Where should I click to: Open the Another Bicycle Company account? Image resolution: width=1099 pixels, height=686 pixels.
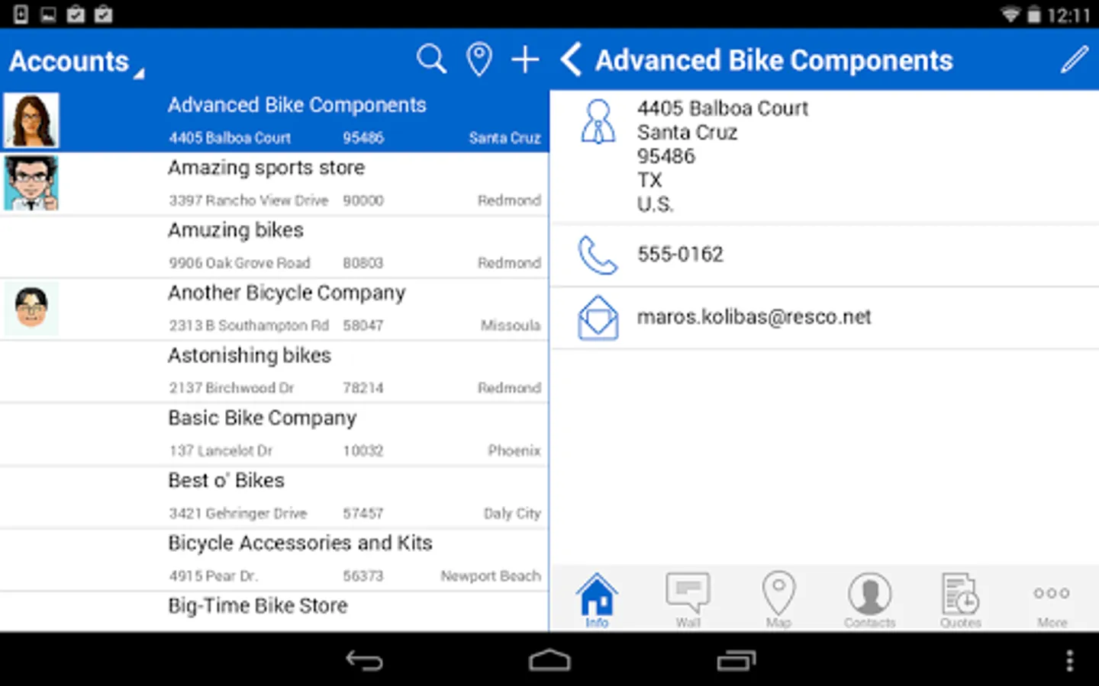(x=274, y=309)
